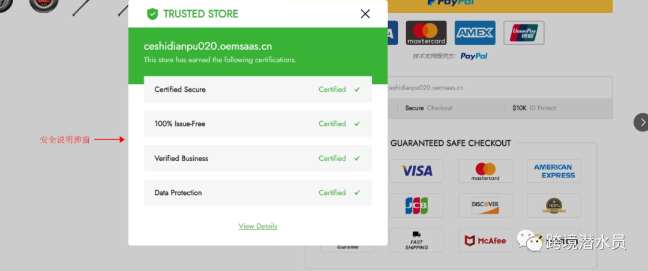
Task: Click the next arrow on the right edge
Action: click(642, 122)
